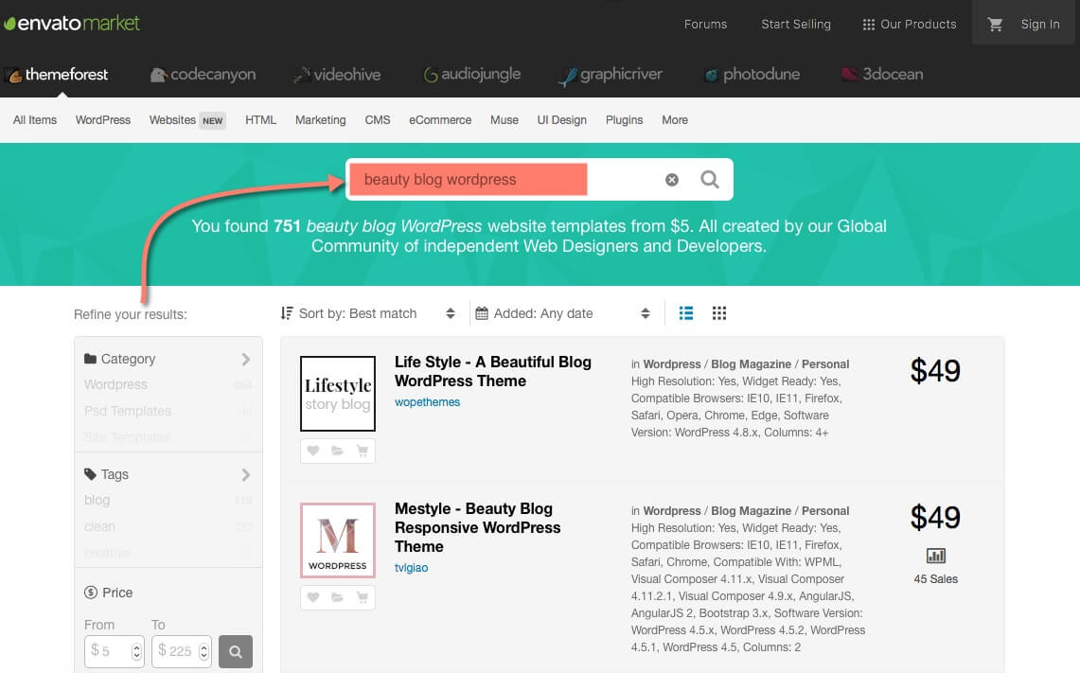The width and height of the screenshot is (1080, 673).
Task: Click the Lifestyle story blog thumbnail
Action: click(x=338, y=394)
